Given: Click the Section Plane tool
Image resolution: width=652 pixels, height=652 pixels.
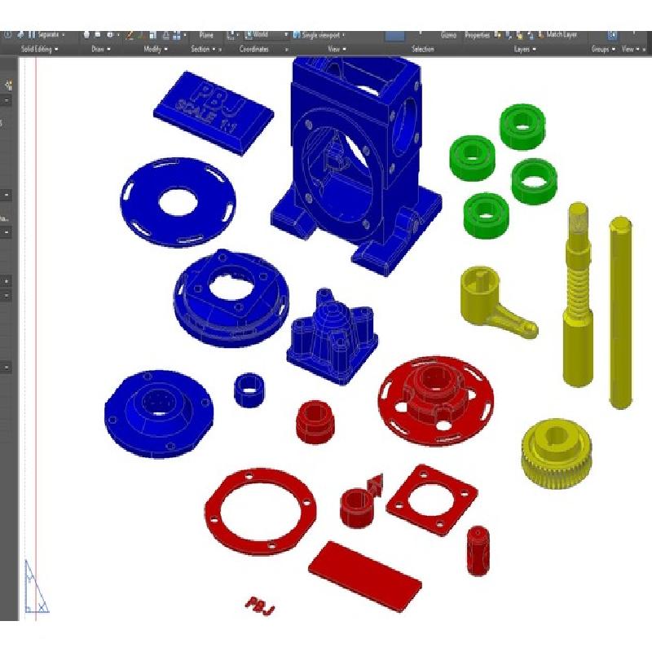Looking at the screenshot, I should click(x=207, y=35).
